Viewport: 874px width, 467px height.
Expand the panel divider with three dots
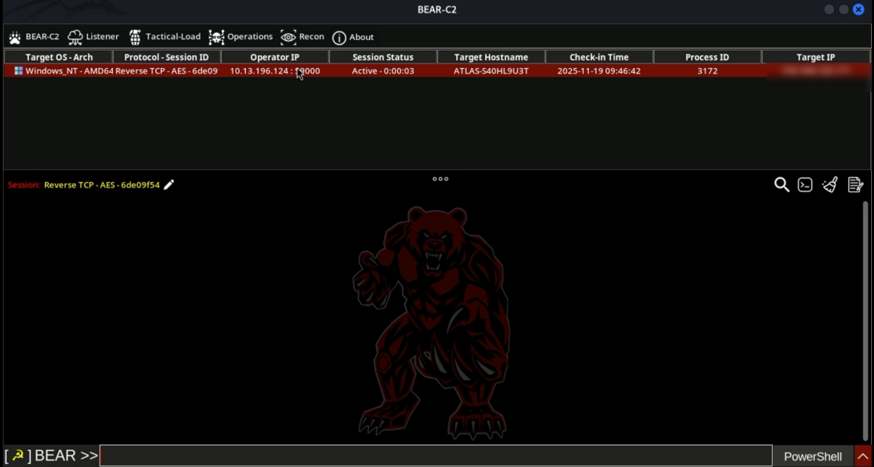[440, 179]
